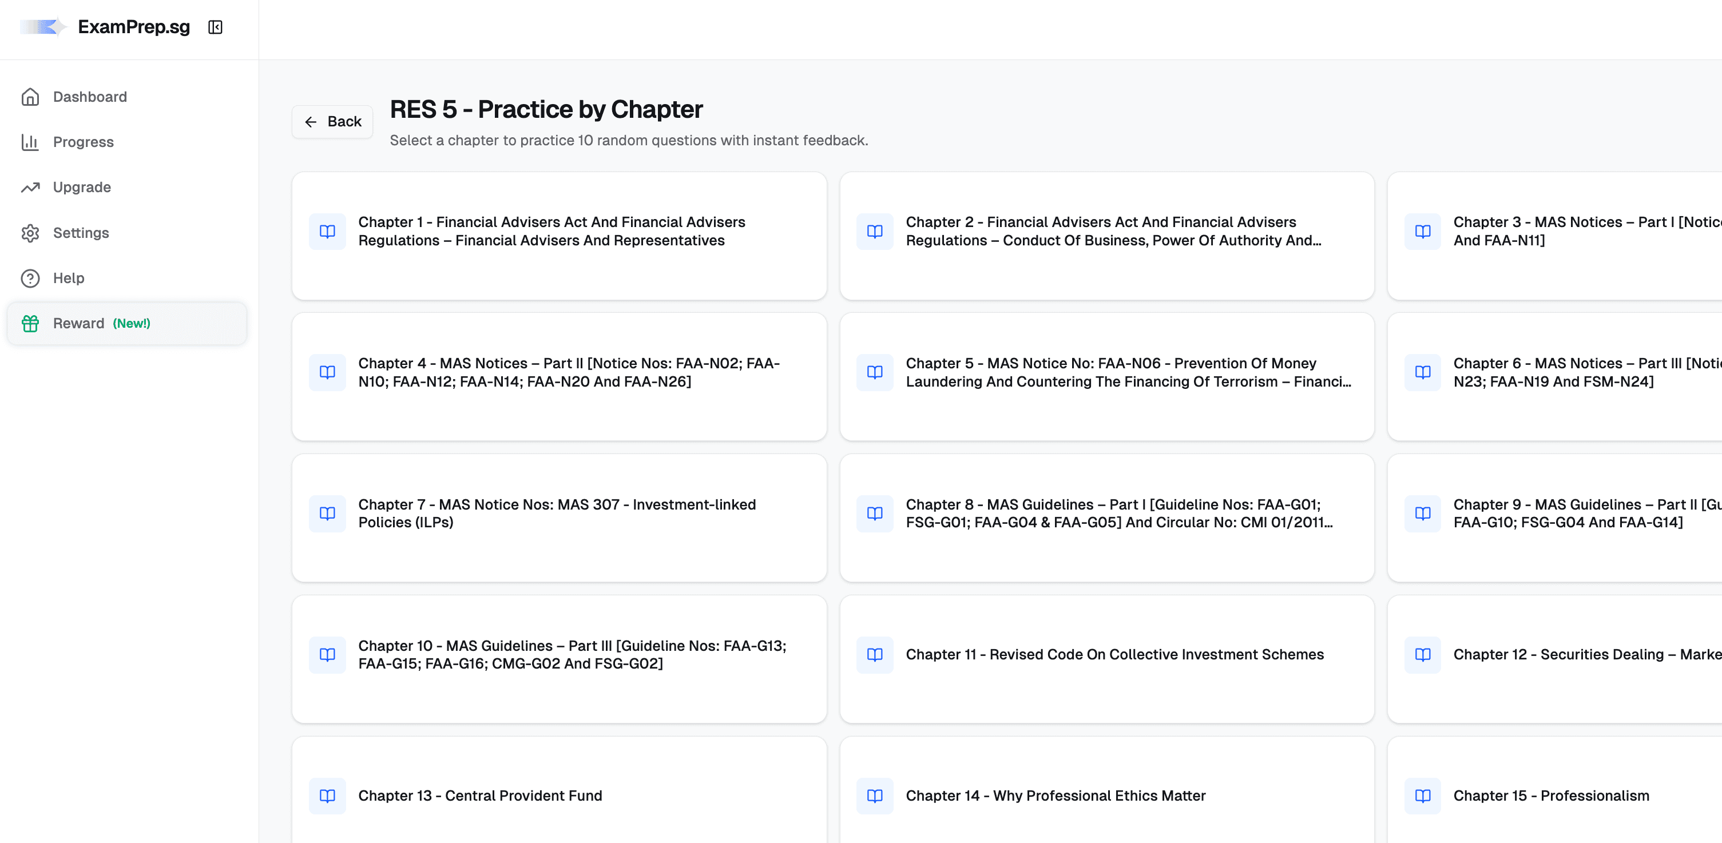Image resolution: width=1722 pixels, height=843 pixels.
Task: Select Progress in the sidebar
Action: click(83, 142)
